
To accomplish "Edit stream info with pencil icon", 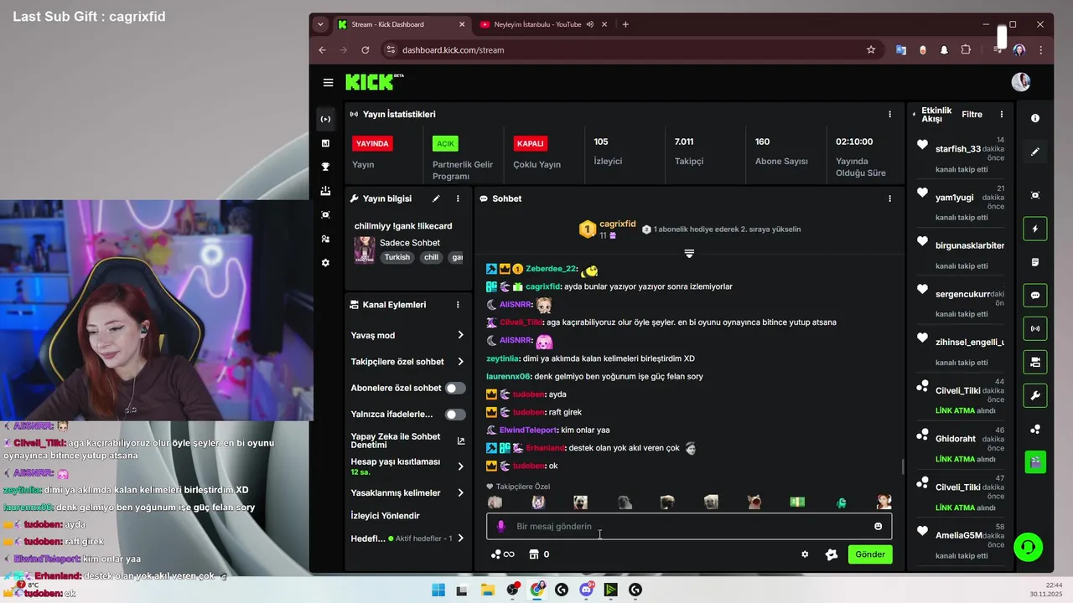I will (436, 198).
